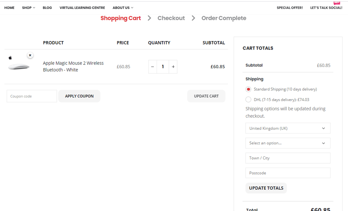
Task: Open the Apple Magic Mouse product link
Action: tap(73, 66)
